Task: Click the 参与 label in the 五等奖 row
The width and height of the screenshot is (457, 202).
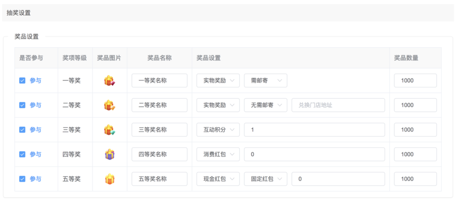Action: [x=35, y=179]
